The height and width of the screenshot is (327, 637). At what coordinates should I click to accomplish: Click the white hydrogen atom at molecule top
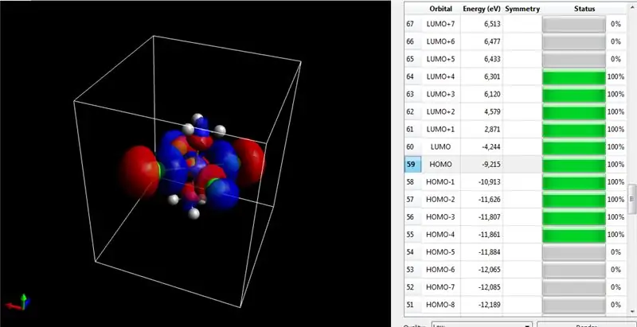tap(197, 118)
